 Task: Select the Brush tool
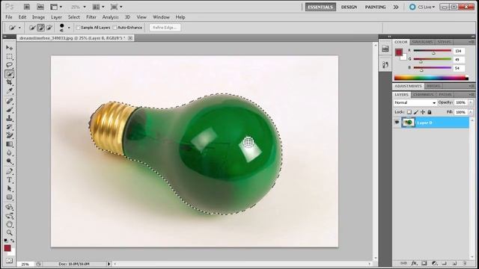coord(10,110)
